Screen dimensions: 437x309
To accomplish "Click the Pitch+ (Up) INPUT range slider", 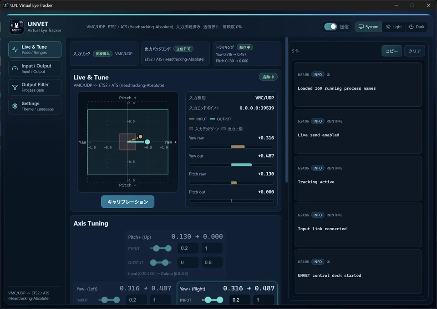I will click(161, 248).
